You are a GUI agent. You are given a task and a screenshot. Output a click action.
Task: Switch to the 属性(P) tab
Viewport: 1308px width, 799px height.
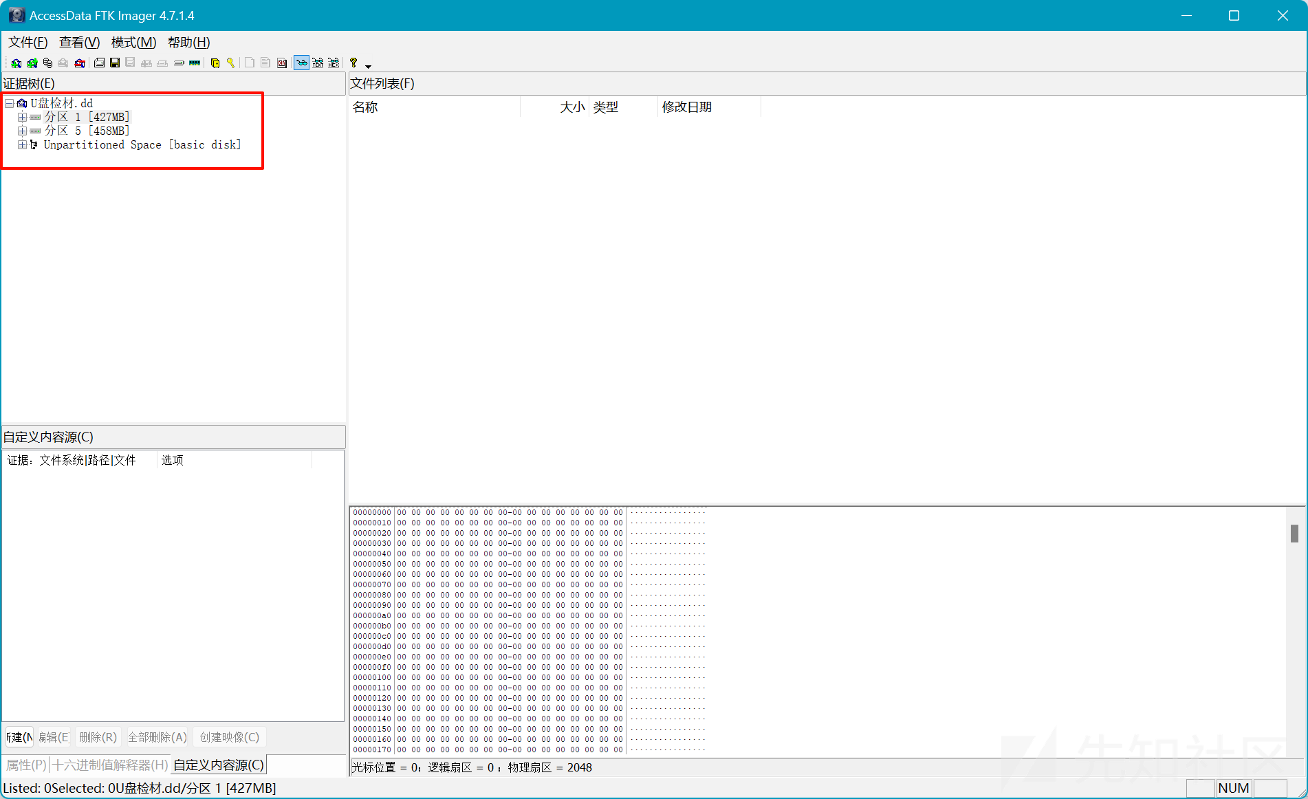(26, 765)
